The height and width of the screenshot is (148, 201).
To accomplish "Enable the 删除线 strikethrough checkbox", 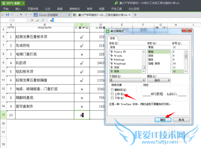I will point(112,89).
